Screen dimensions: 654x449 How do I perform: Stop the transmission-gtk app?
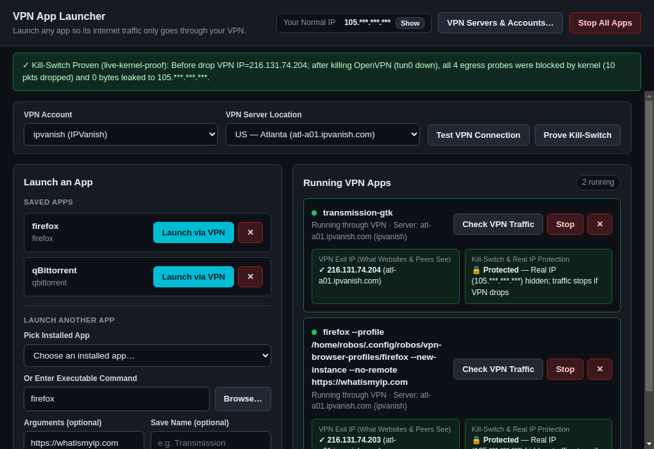pyautogui.click(x=565, y=224)
